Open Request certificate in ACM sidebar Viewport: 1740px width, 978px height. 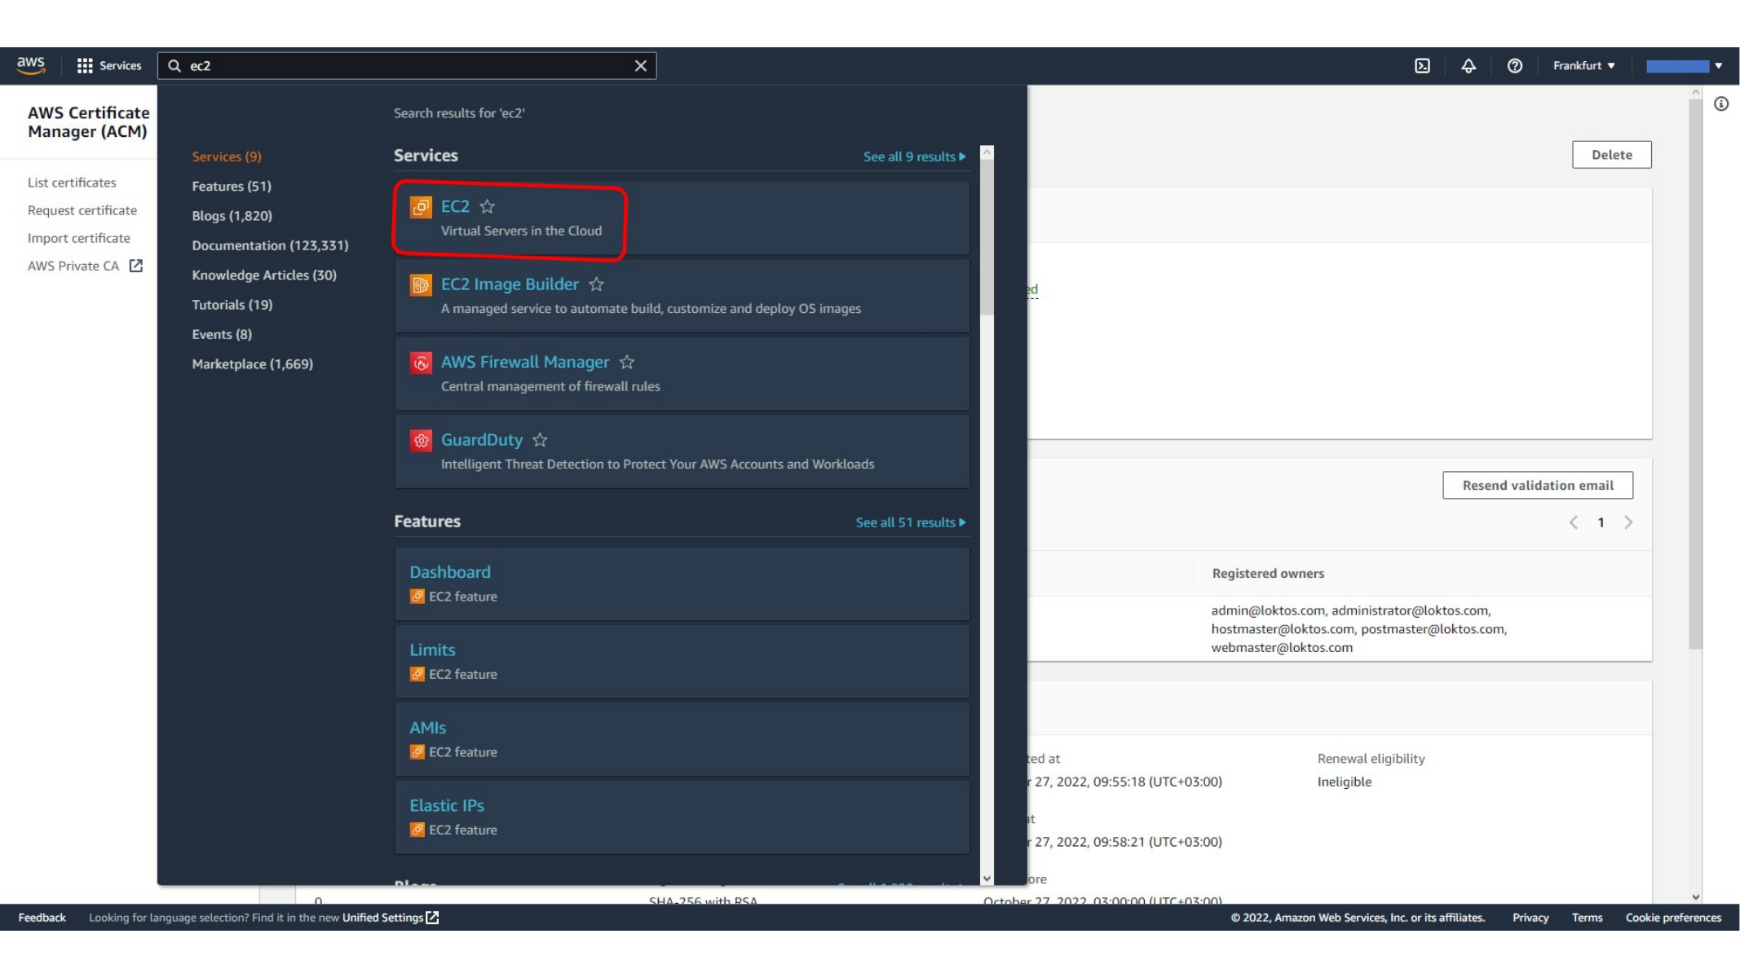click(x=82, y=210)
